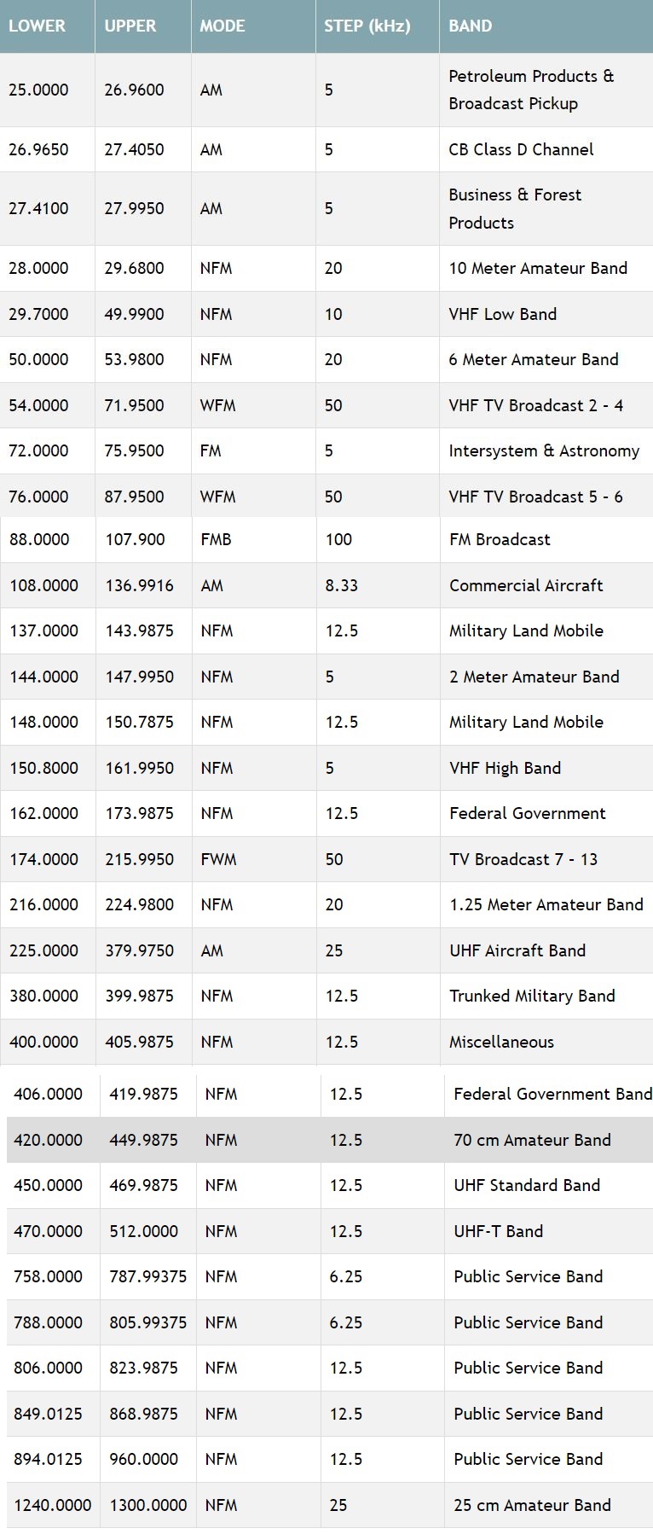This screenshot has height=1534, width=653.
Task: Click the UHF Aircraft Band cell
Action: point(546,950)
